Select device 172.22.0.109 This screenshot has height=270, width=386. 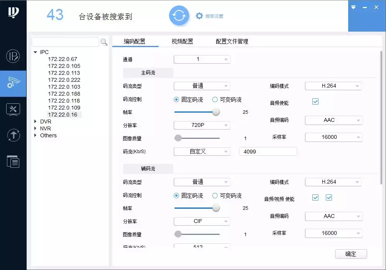click(x=64, y=108)
